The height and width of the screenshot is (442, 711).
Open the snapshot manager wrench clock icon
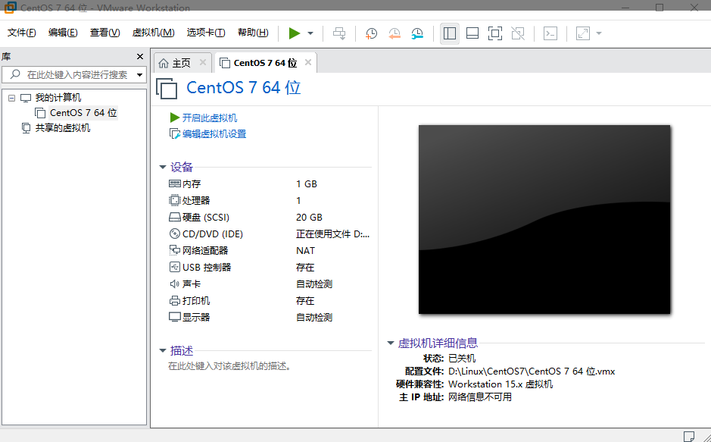click(x=417, y=33)
